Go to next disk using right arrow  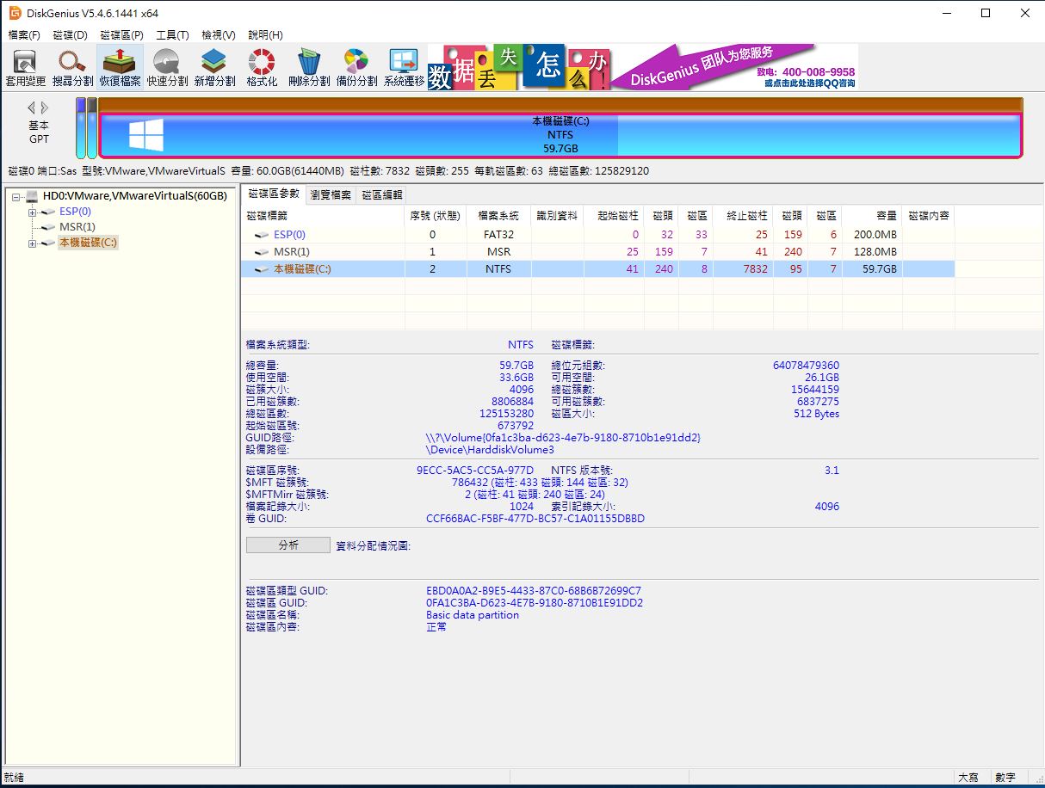click(46, 108)
